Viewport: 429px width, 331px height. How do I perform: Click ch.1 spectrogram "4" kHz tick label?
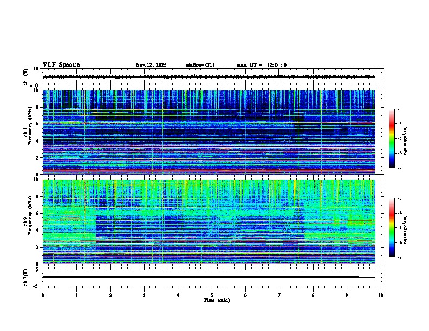click(x=38, y=141)
